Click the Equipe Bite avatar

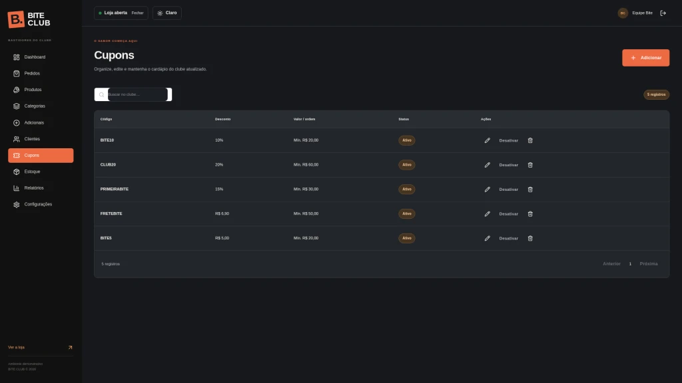pyautogui.click(x=623, y=13)
